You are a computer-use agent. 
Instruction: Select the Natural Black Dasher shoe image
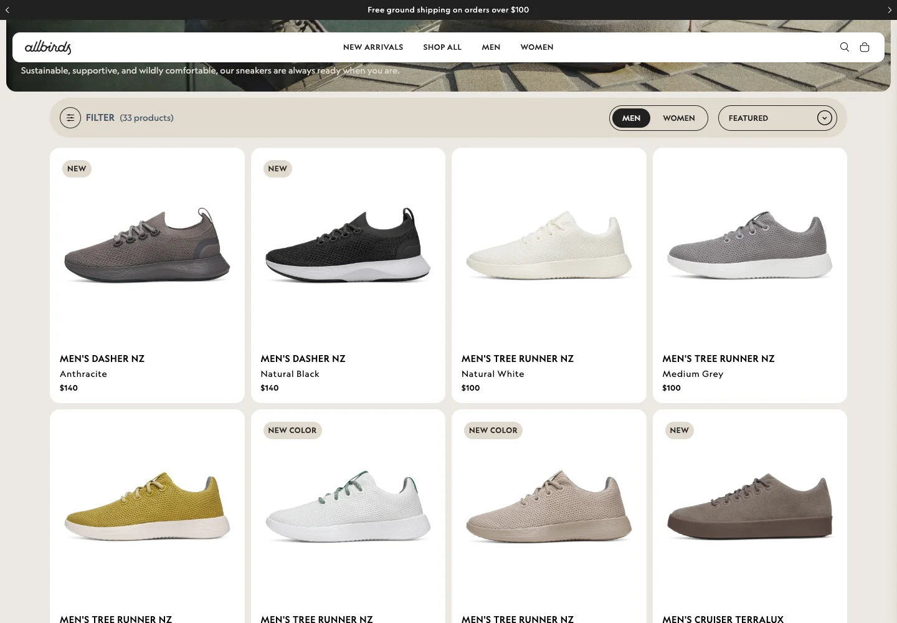pyautogui.click(x=348, y=245)
